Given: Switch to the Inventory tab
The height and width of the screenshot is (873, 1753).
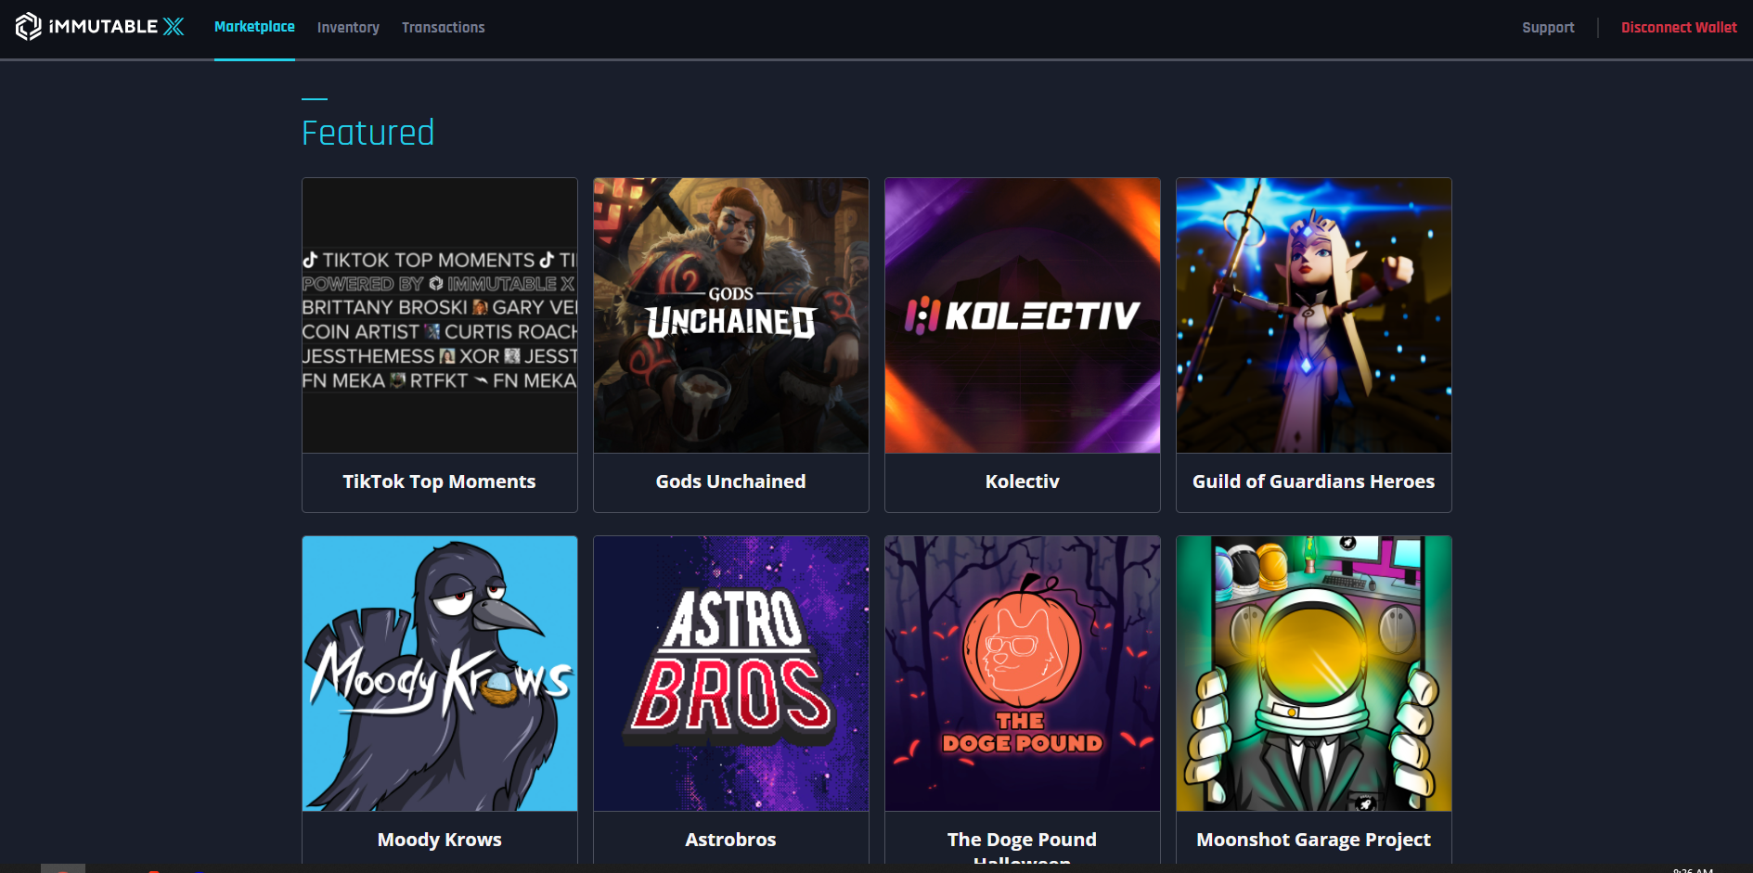Looking at the screenshot, I should pyautogui.click(x=348, y=28).
